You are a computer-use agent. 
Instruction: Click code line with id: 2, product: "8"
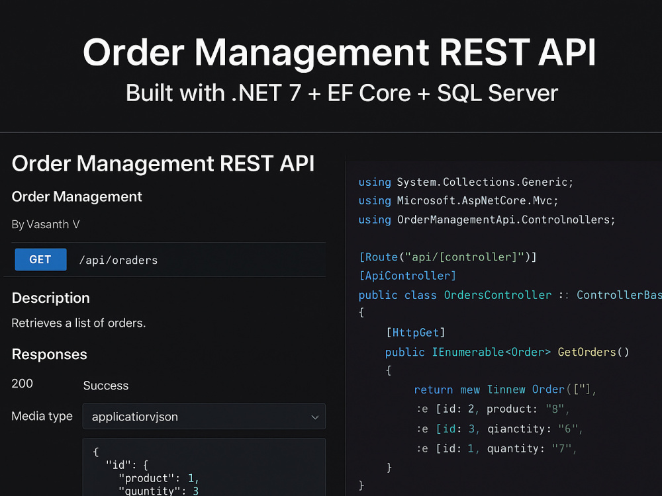[x=493, y=409]
